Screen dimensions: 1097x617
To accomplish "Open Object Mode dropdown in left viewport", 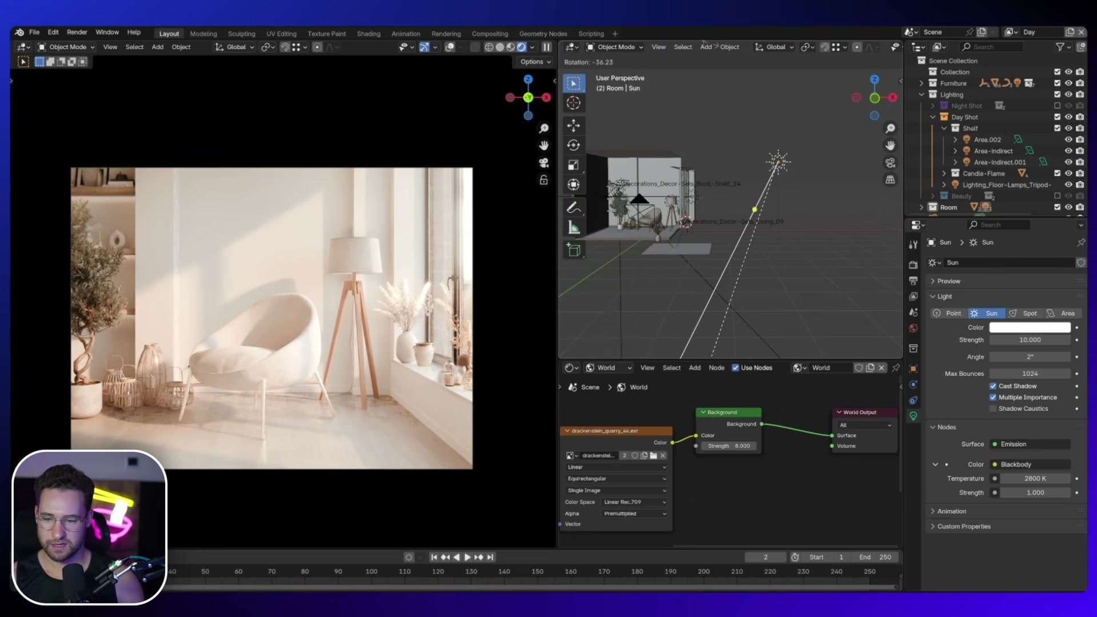I will (66, 47).
